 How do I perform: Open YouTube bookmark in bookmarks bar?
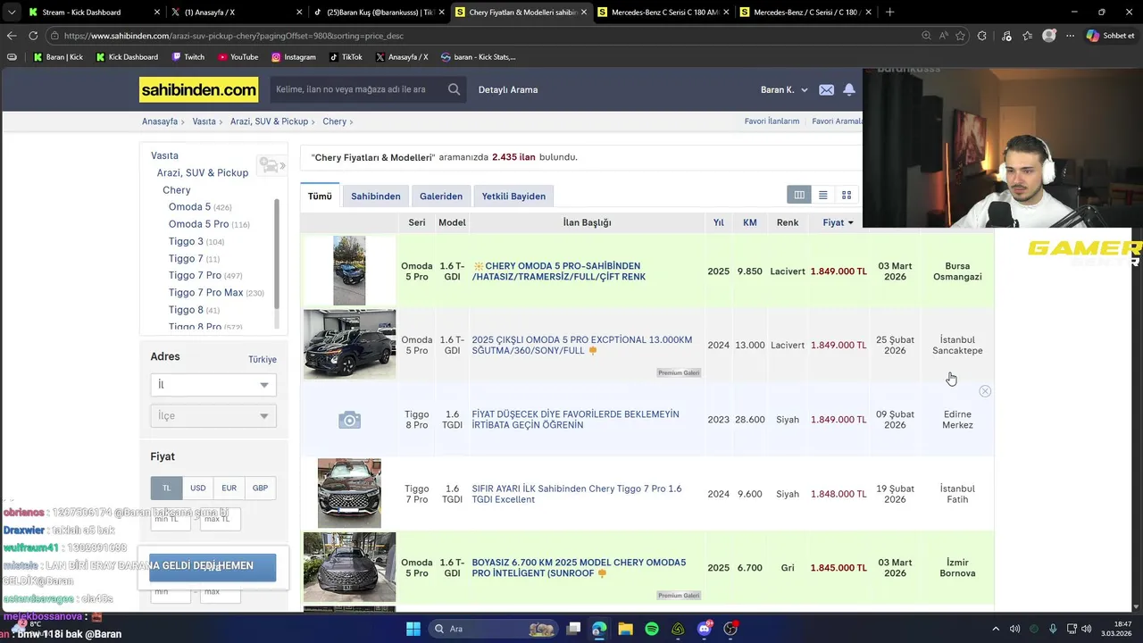(x=238, y=57)
